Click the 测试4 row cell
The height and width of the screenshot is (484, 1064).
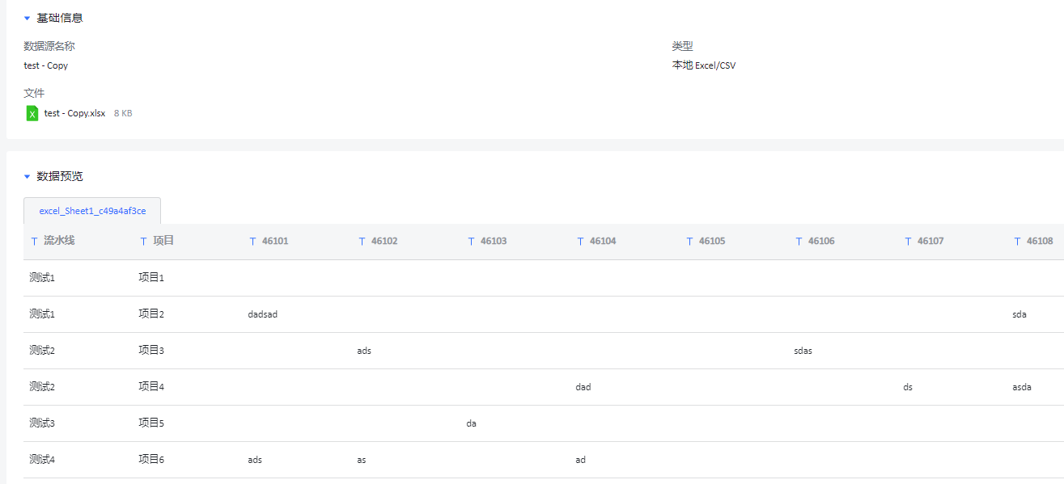coord(42,460)
